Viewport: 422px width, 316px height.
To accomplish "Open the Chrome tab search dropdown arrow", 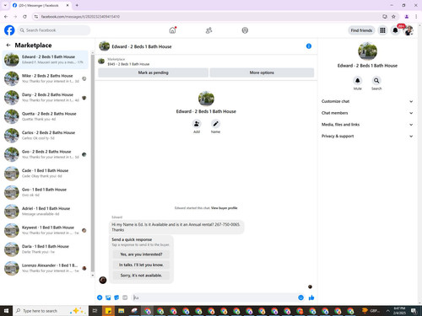I will pyautogui.click(x=5, y=5).
